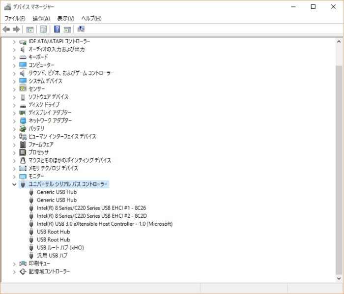Expand the システム デバイス node
Image resolution: width=344 pixels, height=294 pixels.
(x=14, y=81)
